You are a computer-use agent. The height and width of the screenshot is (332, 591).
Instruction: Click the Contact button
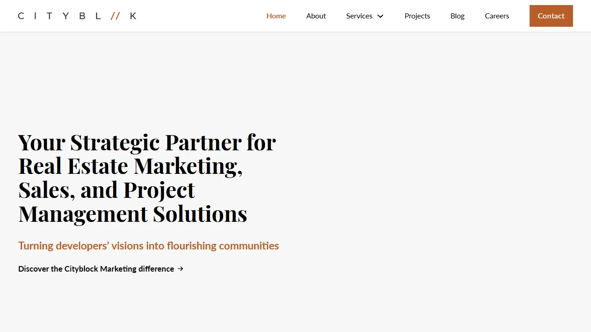point(551,16)
